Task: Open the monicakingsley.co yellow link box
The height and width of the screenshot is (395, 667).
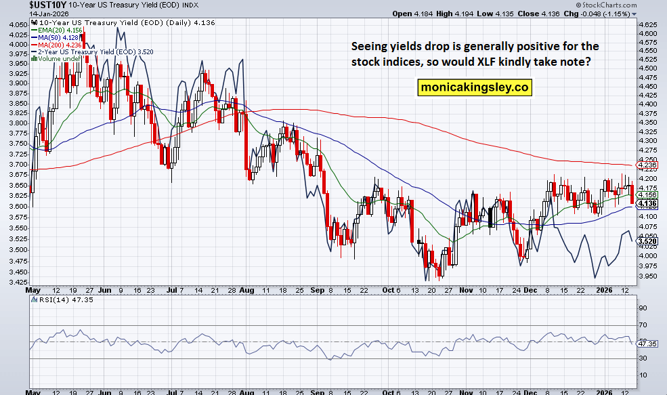Action: [x=473, y=87]
